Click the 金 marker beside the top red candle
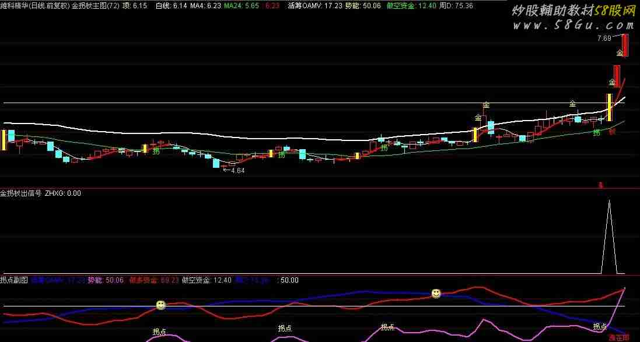The width and height of the screenshot is (640, 342). pyautogui.click(x=620, y=53)
